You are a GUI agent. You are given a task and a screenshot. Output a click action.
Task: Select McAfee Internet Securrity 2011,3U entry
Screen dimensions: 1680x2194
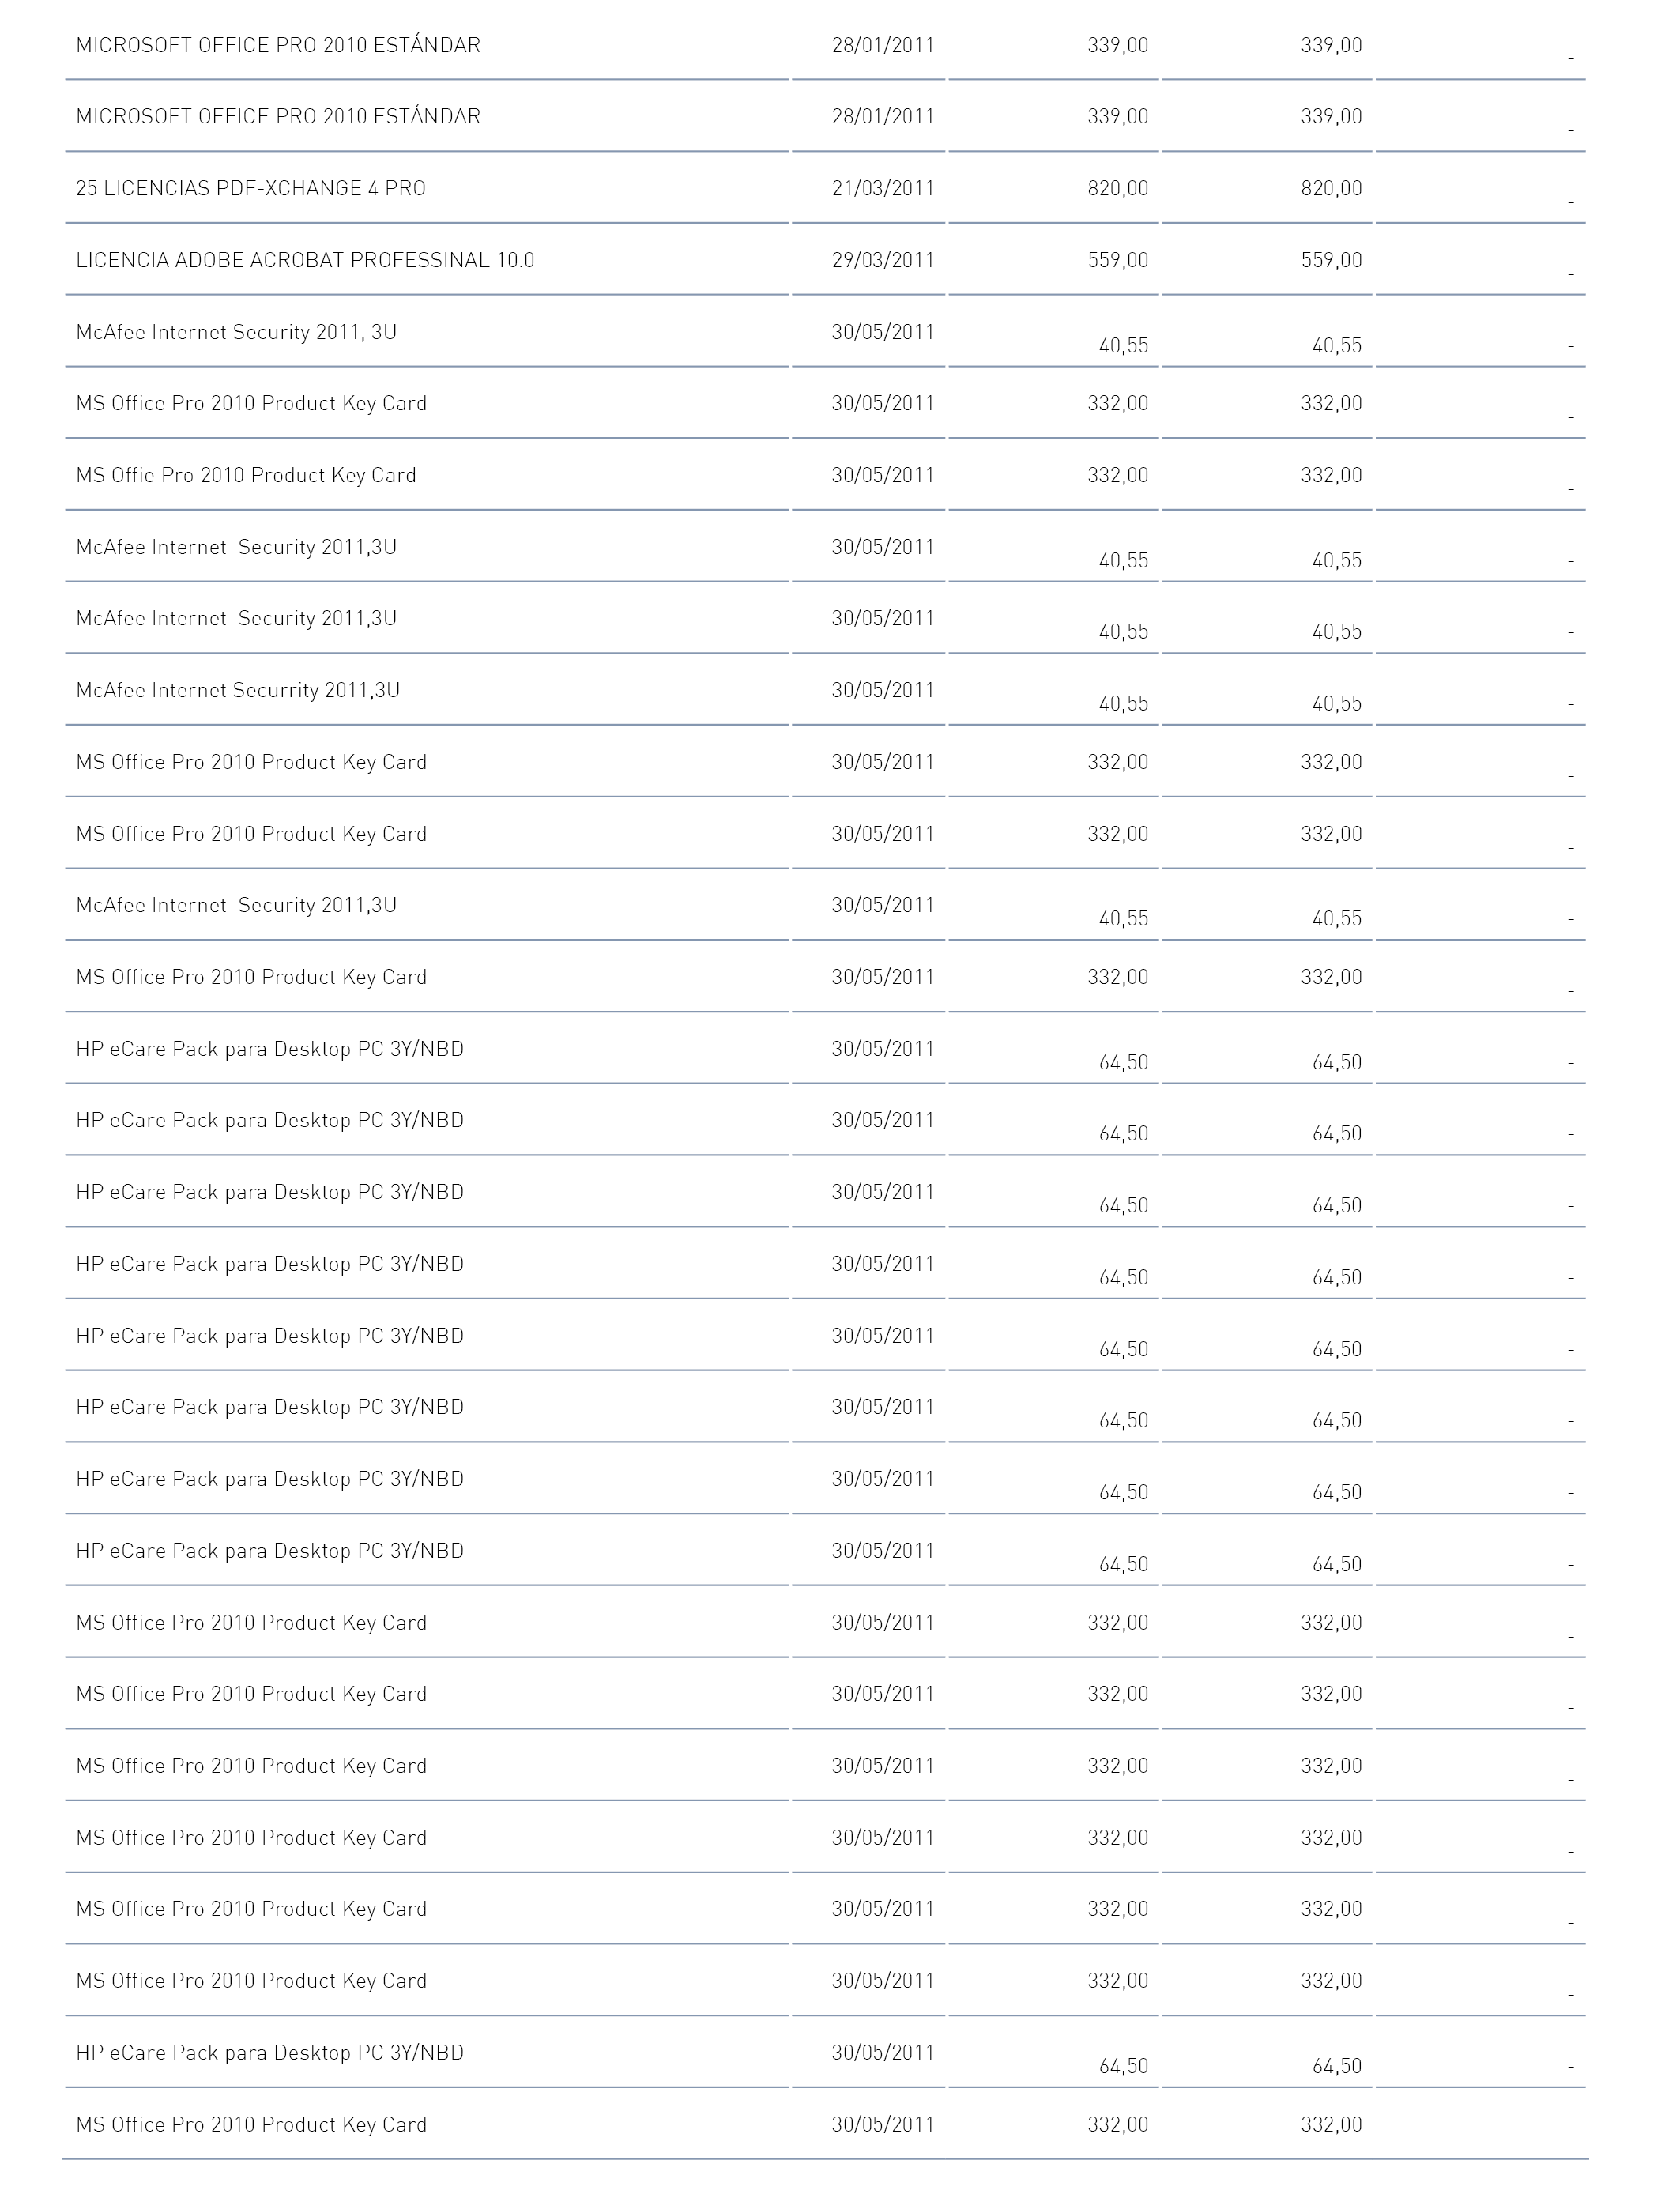(x=238, y=690)
